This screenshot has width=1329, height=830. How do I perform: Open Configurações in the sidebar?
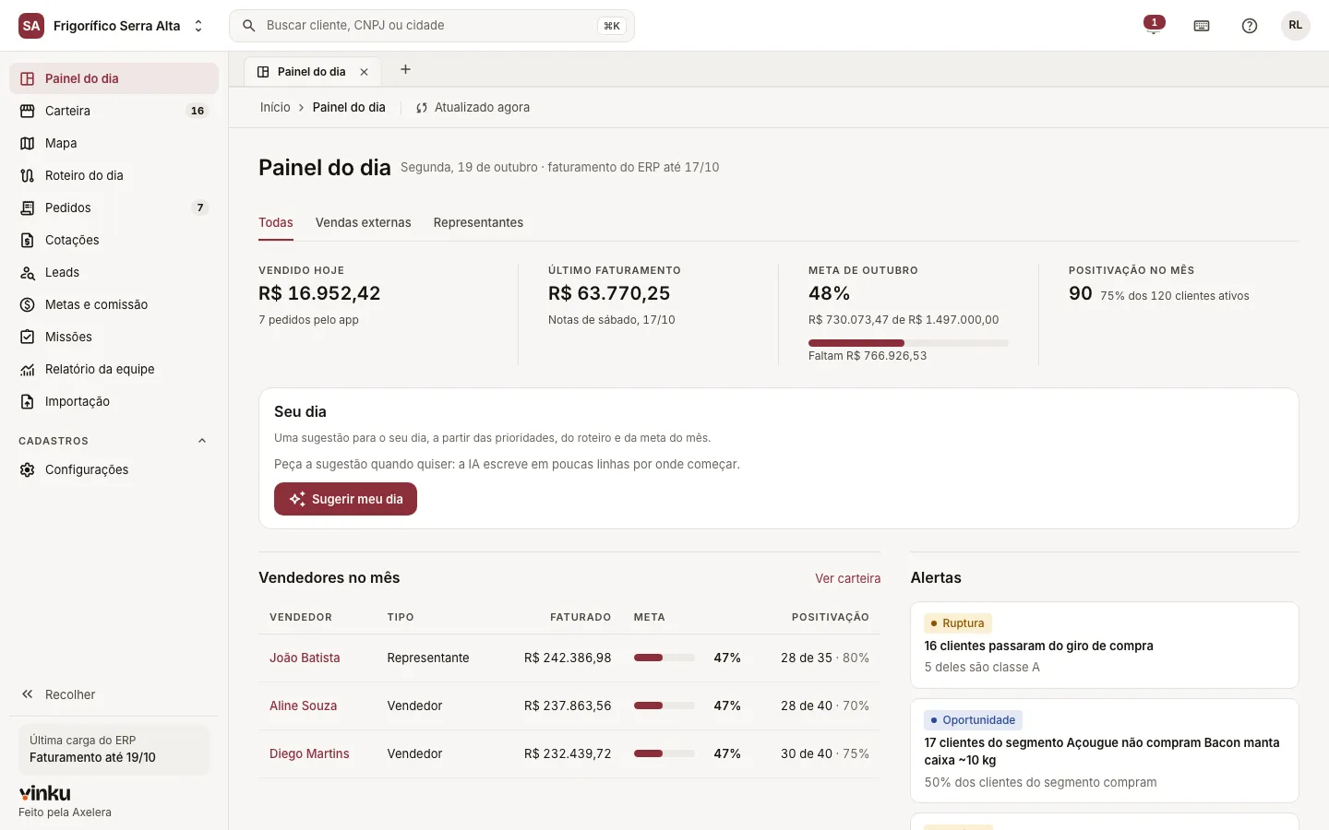[114, 469]
